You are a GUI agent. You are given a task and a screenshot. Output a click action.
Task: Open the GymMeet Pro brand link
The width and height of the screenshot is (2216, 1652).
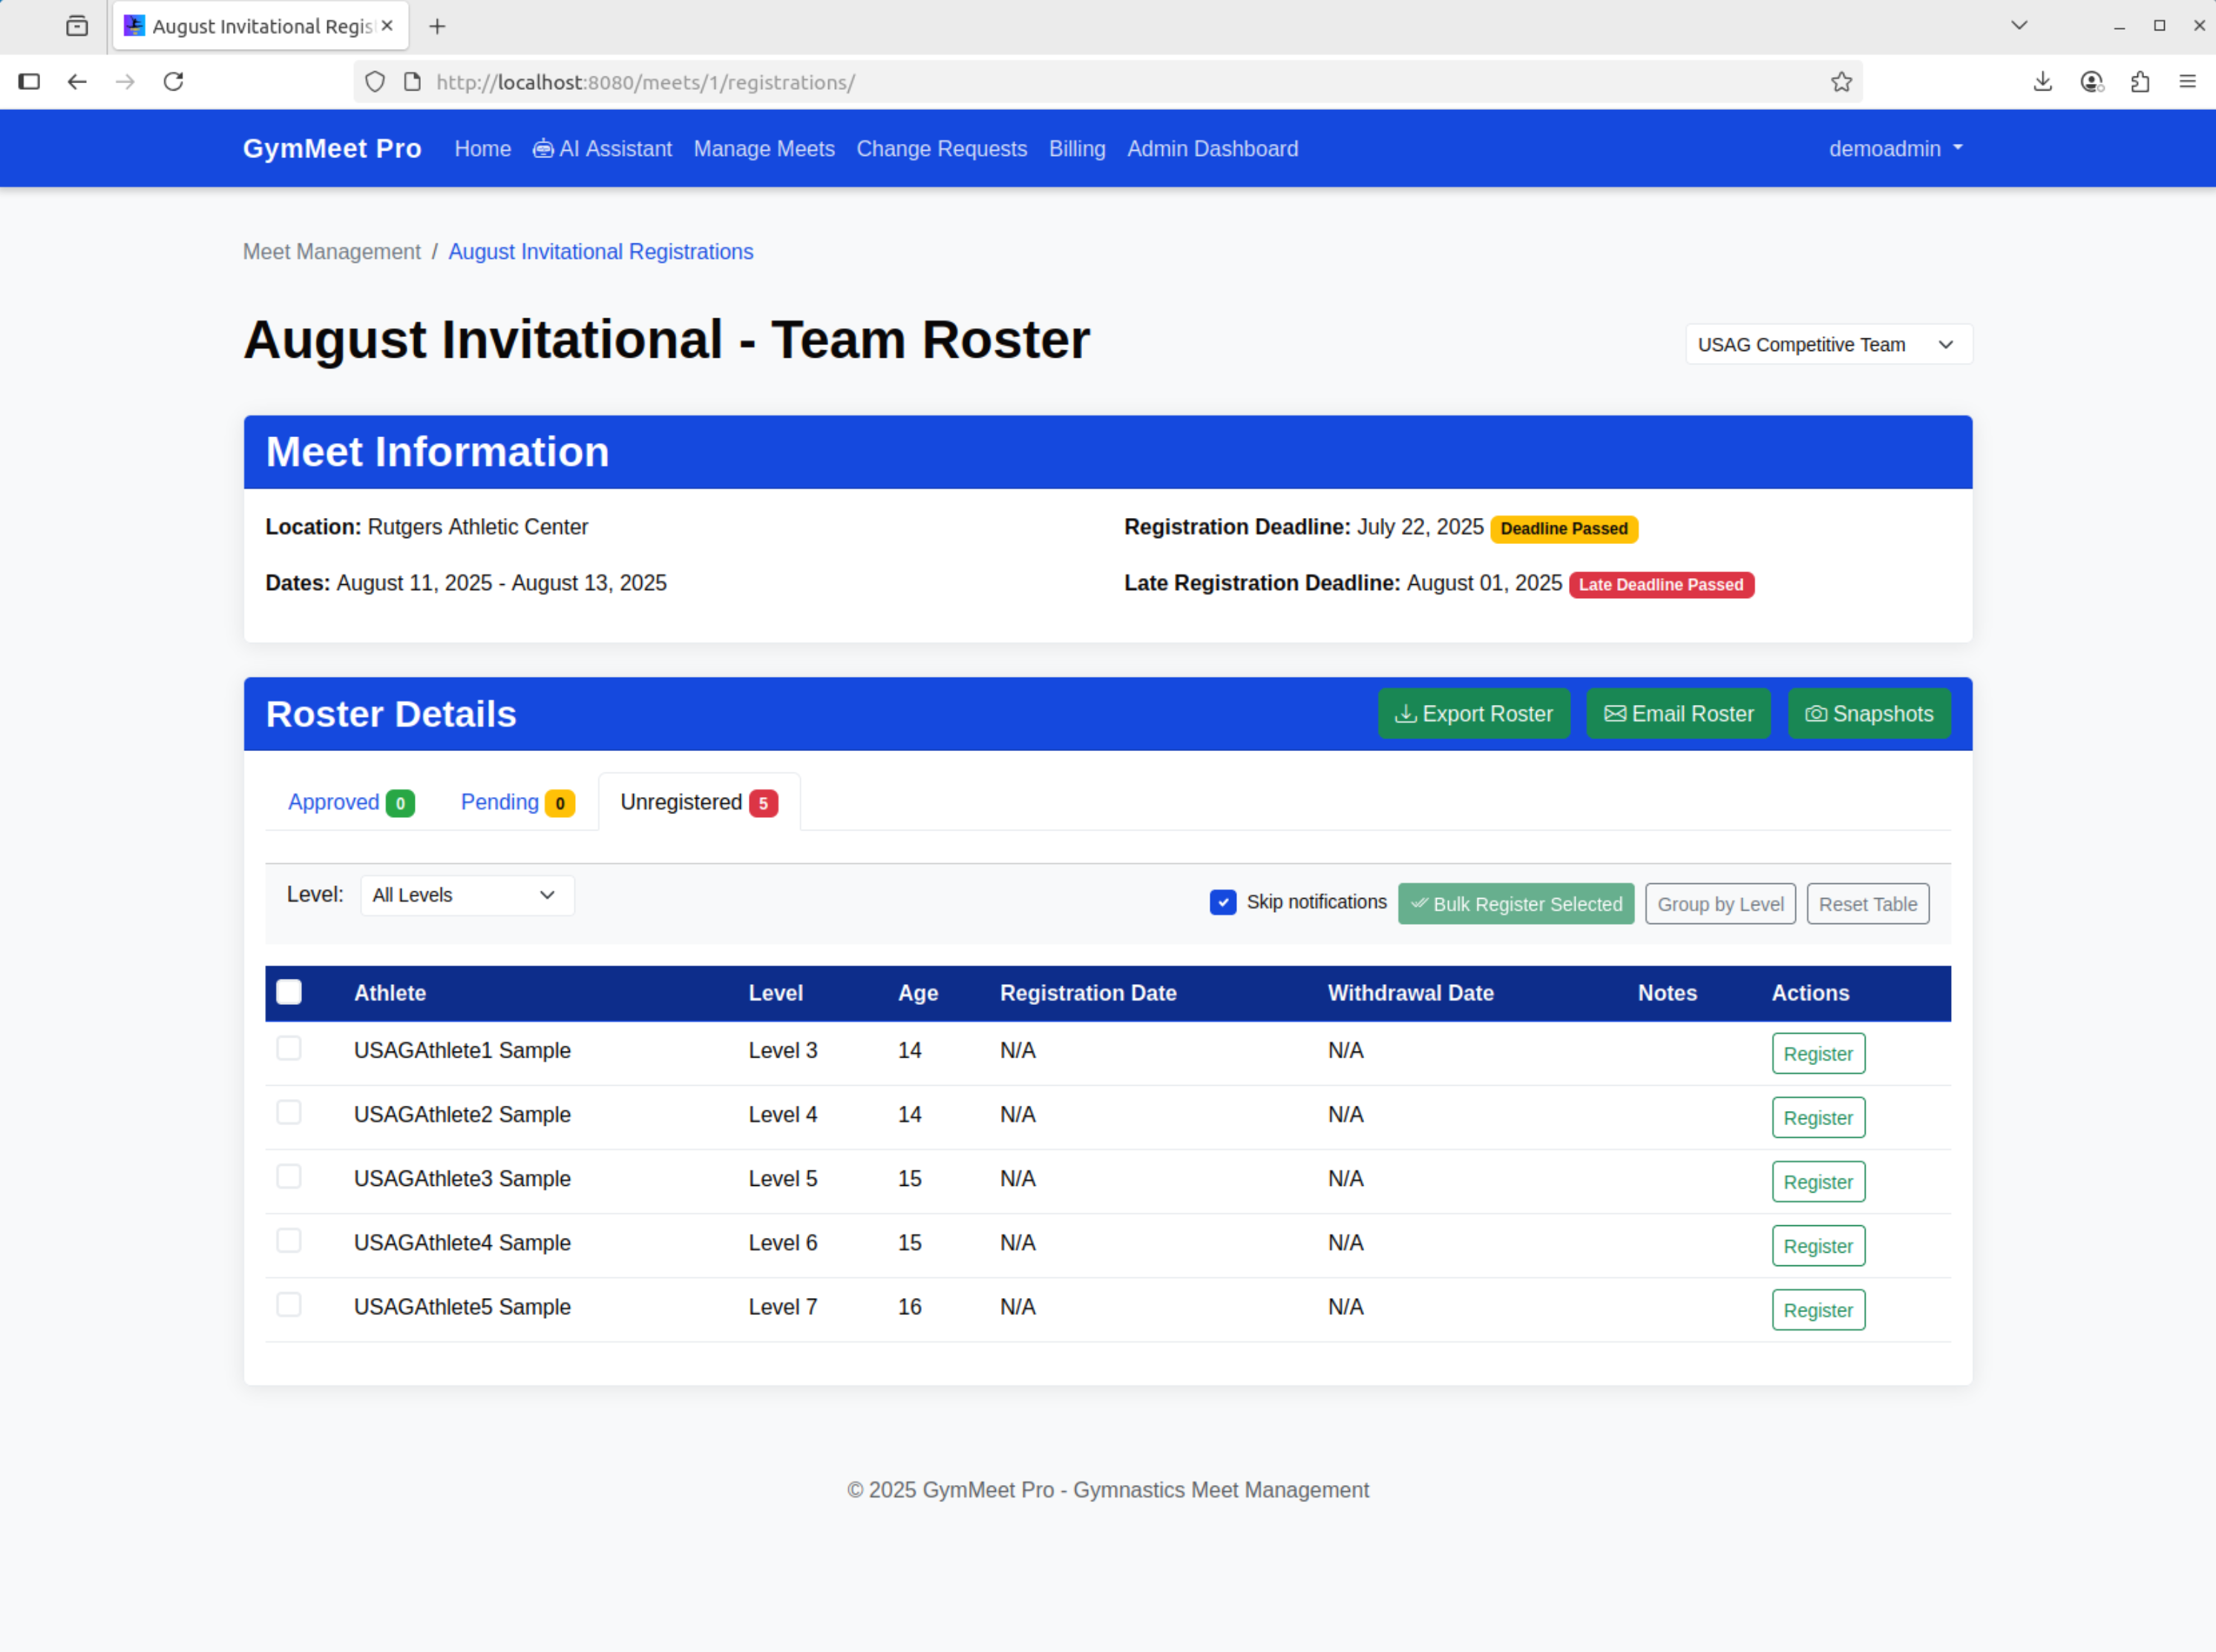coord(332,148)
